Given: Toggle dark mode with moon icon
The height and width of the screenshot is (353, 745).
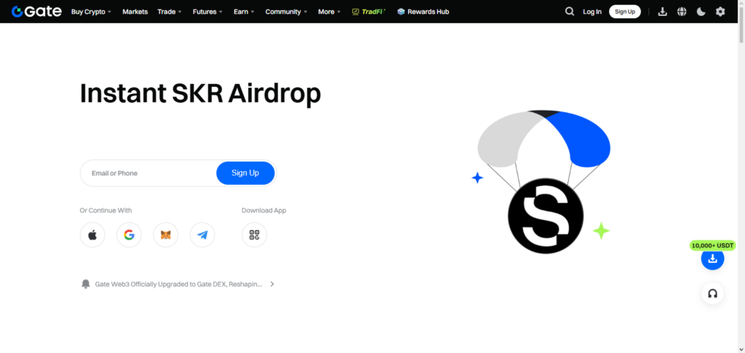Looking at the screenshot, I should coord(701,12).
